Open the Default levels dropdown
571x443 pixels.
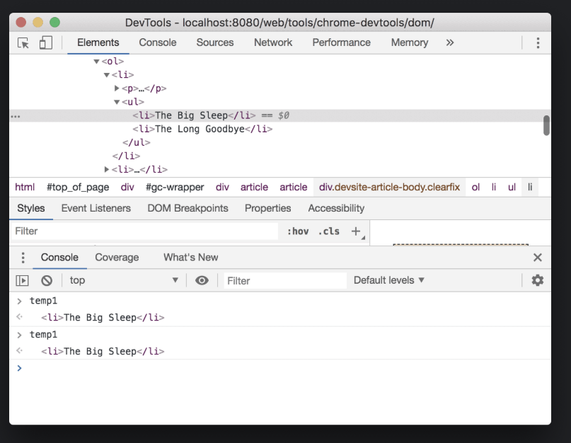pyautogui.click(x=388, y=280)
